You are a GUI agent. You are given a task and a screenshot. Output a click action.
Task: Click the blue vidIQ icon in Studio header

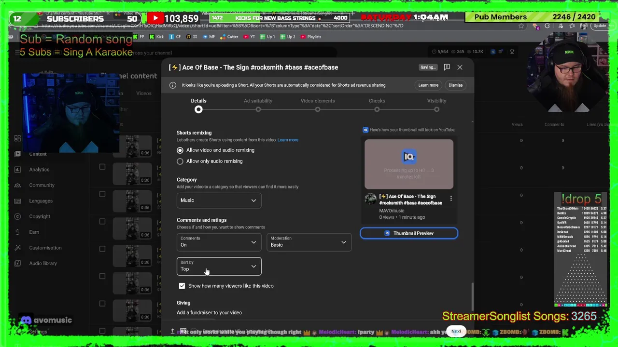click(493, 52)
